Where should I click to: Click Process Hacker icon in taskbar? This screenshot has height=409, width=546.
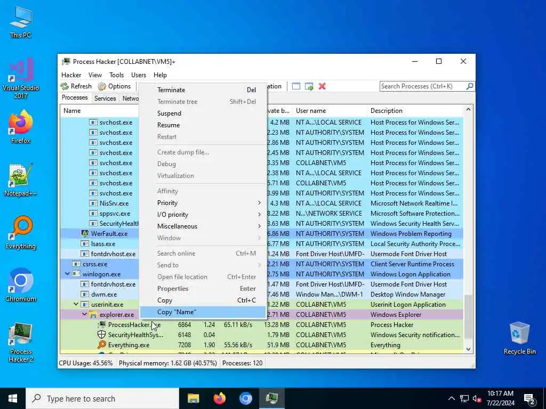coord(271,398)
